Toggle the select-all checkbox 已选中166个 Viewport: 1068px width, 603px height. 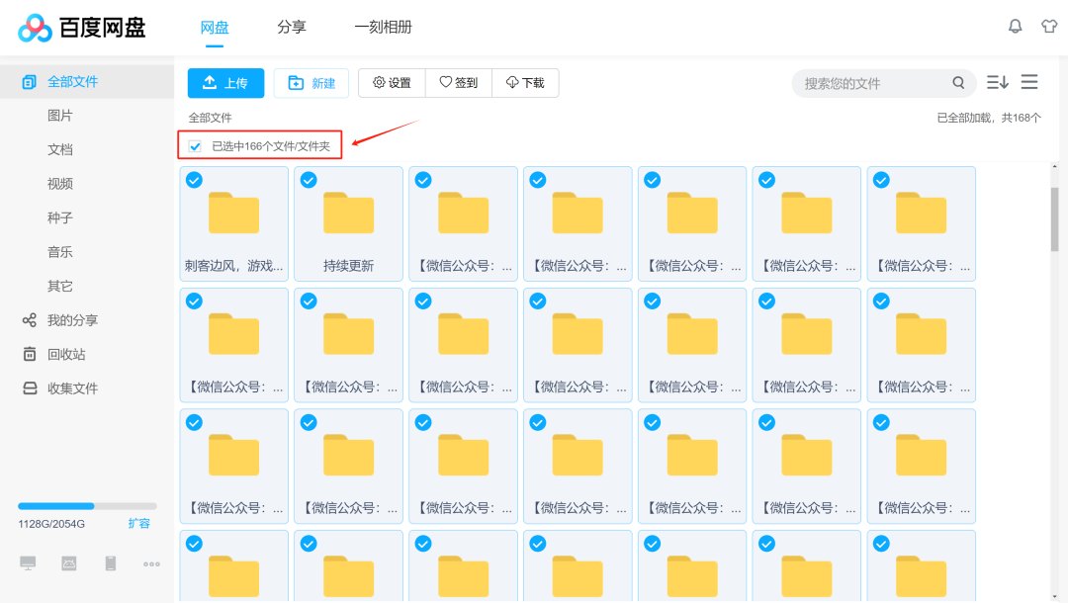point(195,146)
